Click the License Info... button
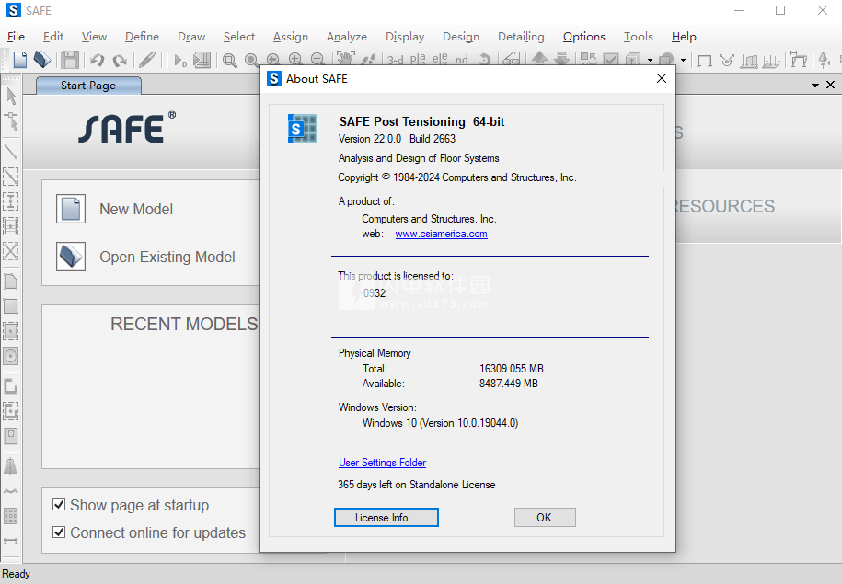 [x=386, y=518]
